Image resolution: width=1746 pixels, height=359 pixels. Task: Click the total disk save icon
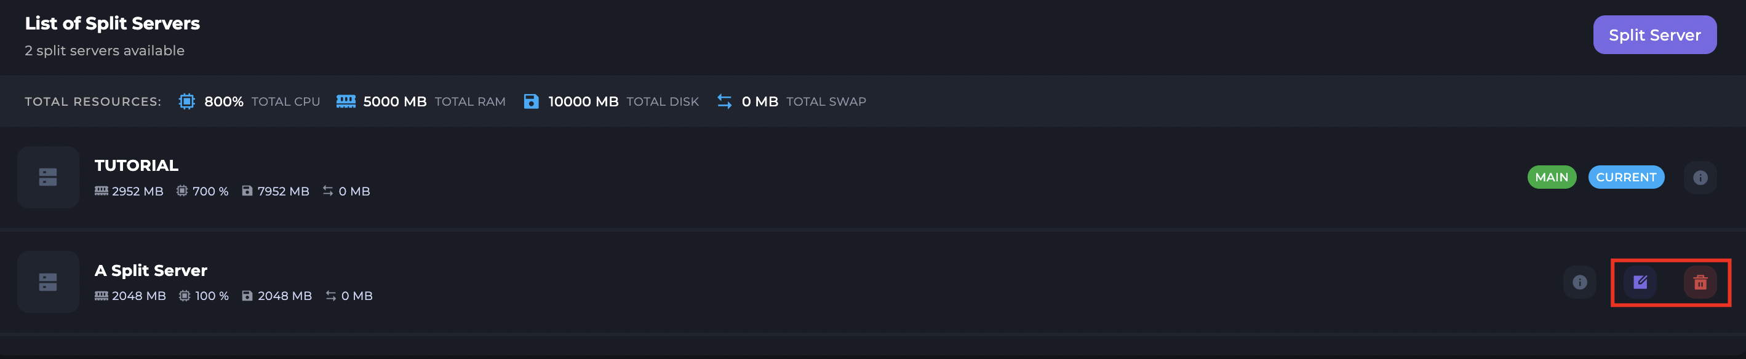pos(531,101)
